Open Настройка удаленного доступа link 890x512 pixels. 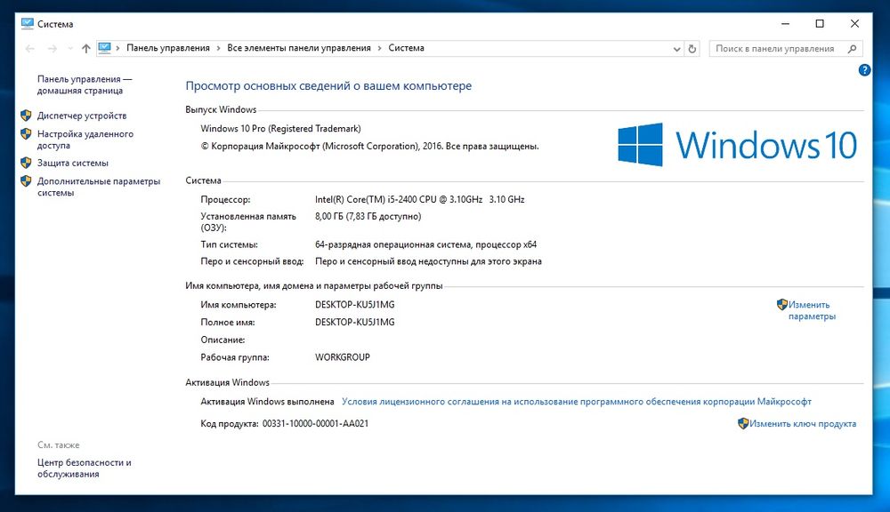85,140
